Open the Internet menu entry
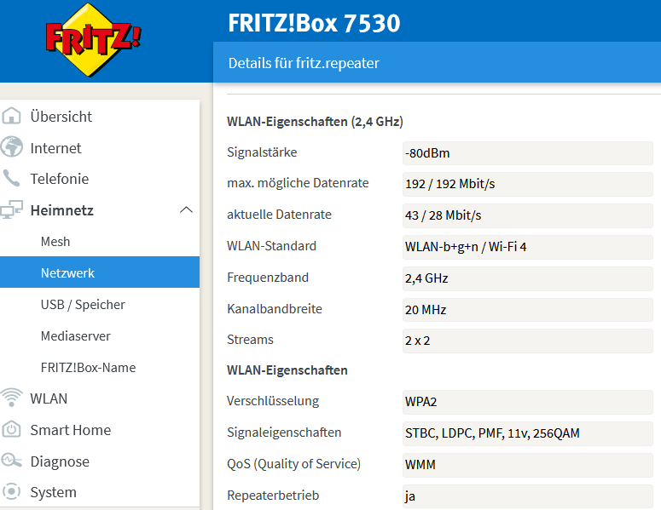The image size is (661, 510). (55, 148)
